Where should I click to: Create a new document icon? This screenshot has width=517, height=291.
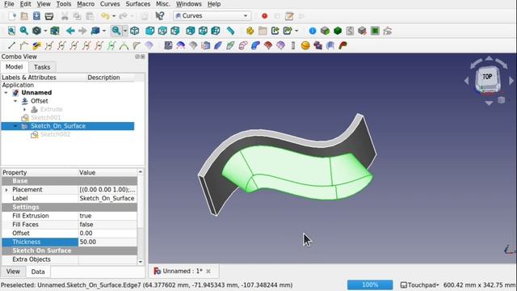(x=12, y=16)
